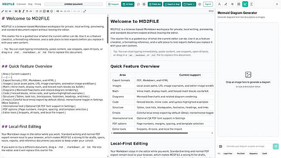Open the Snippets panel

click(x=113, y=4)
